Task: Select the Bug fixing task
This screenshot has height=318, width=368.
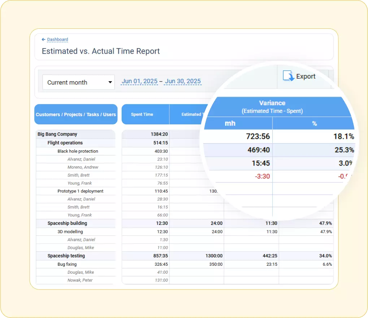Action: [x=66, y=264]
